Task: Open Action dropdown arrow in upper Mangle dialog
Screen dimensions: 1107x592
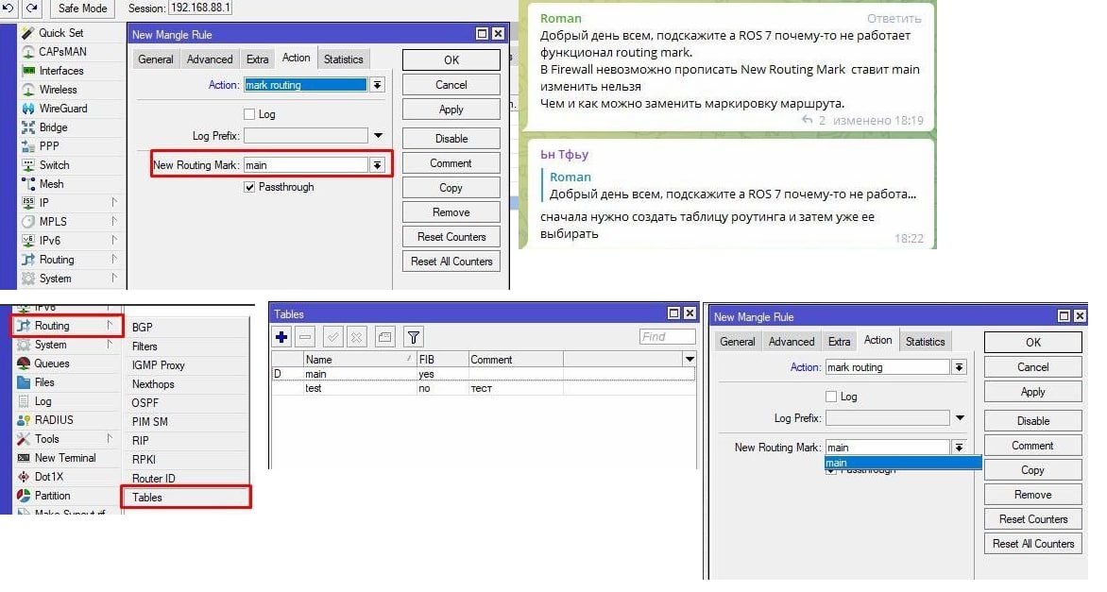Action: [x=378, y=85]
